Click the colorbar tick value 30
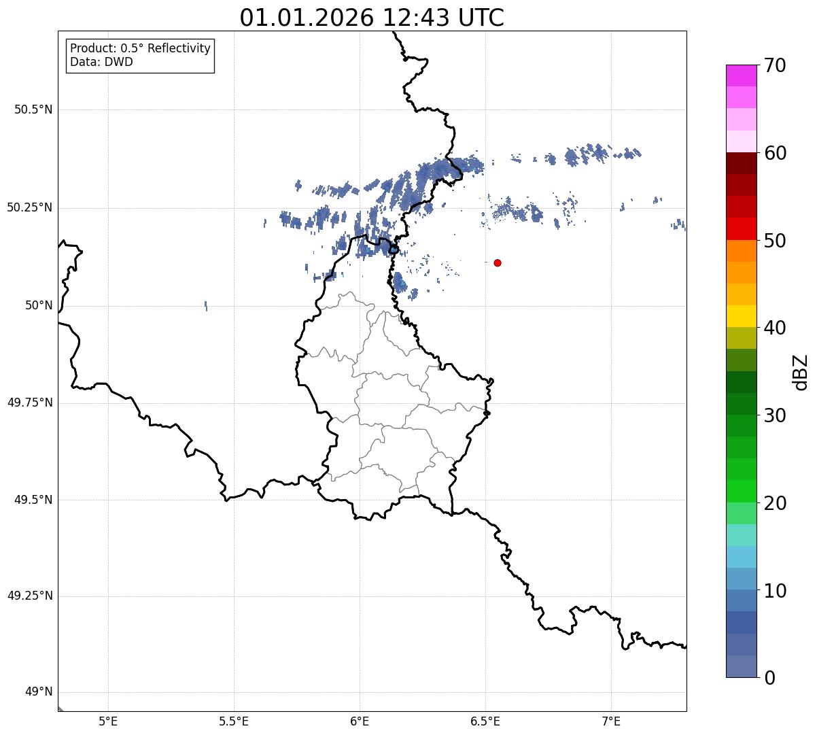 coord(775,415)
